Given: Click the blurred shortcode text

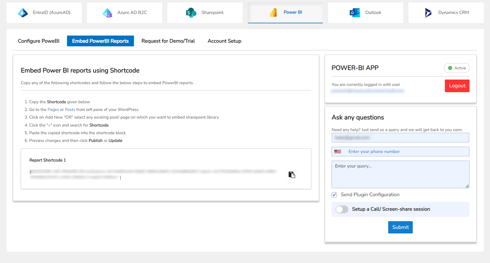Looking at the screenshot, I should (153, 174).
